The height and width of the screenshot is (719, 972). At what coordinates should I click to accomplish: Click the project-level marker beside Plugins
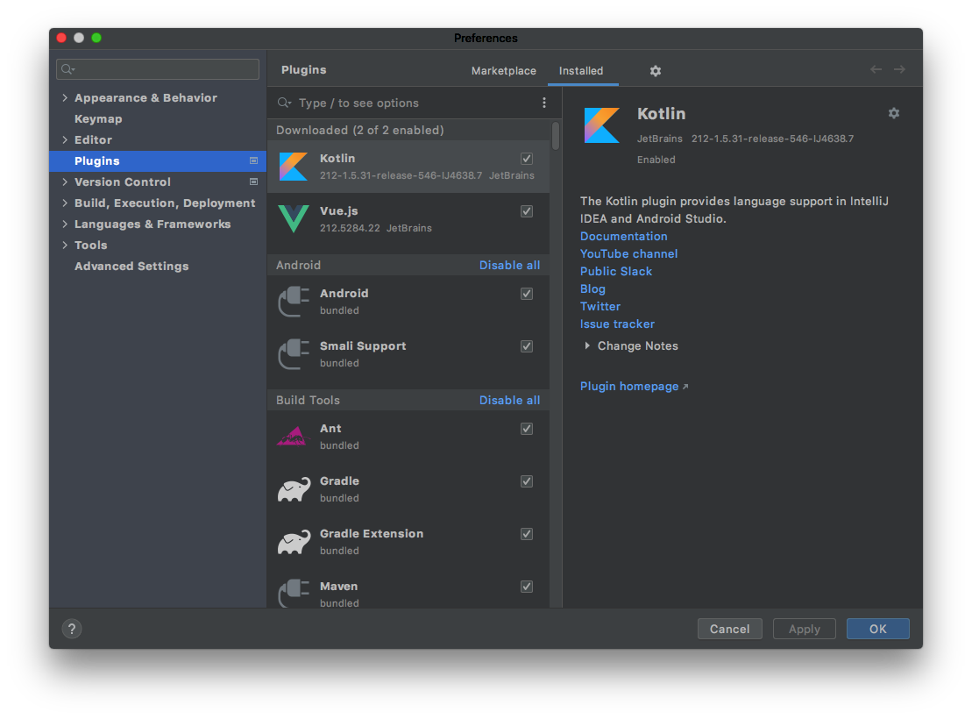pos(253,160)
